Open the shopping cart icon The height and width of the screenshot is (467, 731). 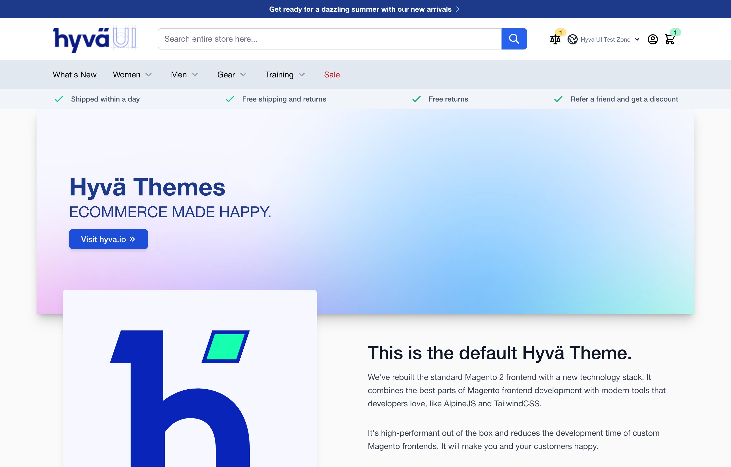pos(670,40)
